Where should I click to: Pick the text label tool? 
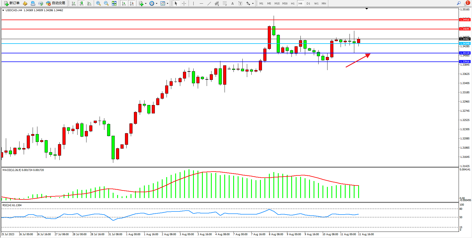(x=240, y=3)
